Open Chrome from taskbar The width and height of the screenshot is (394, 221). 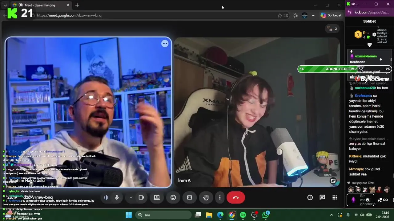pos(232,215)
